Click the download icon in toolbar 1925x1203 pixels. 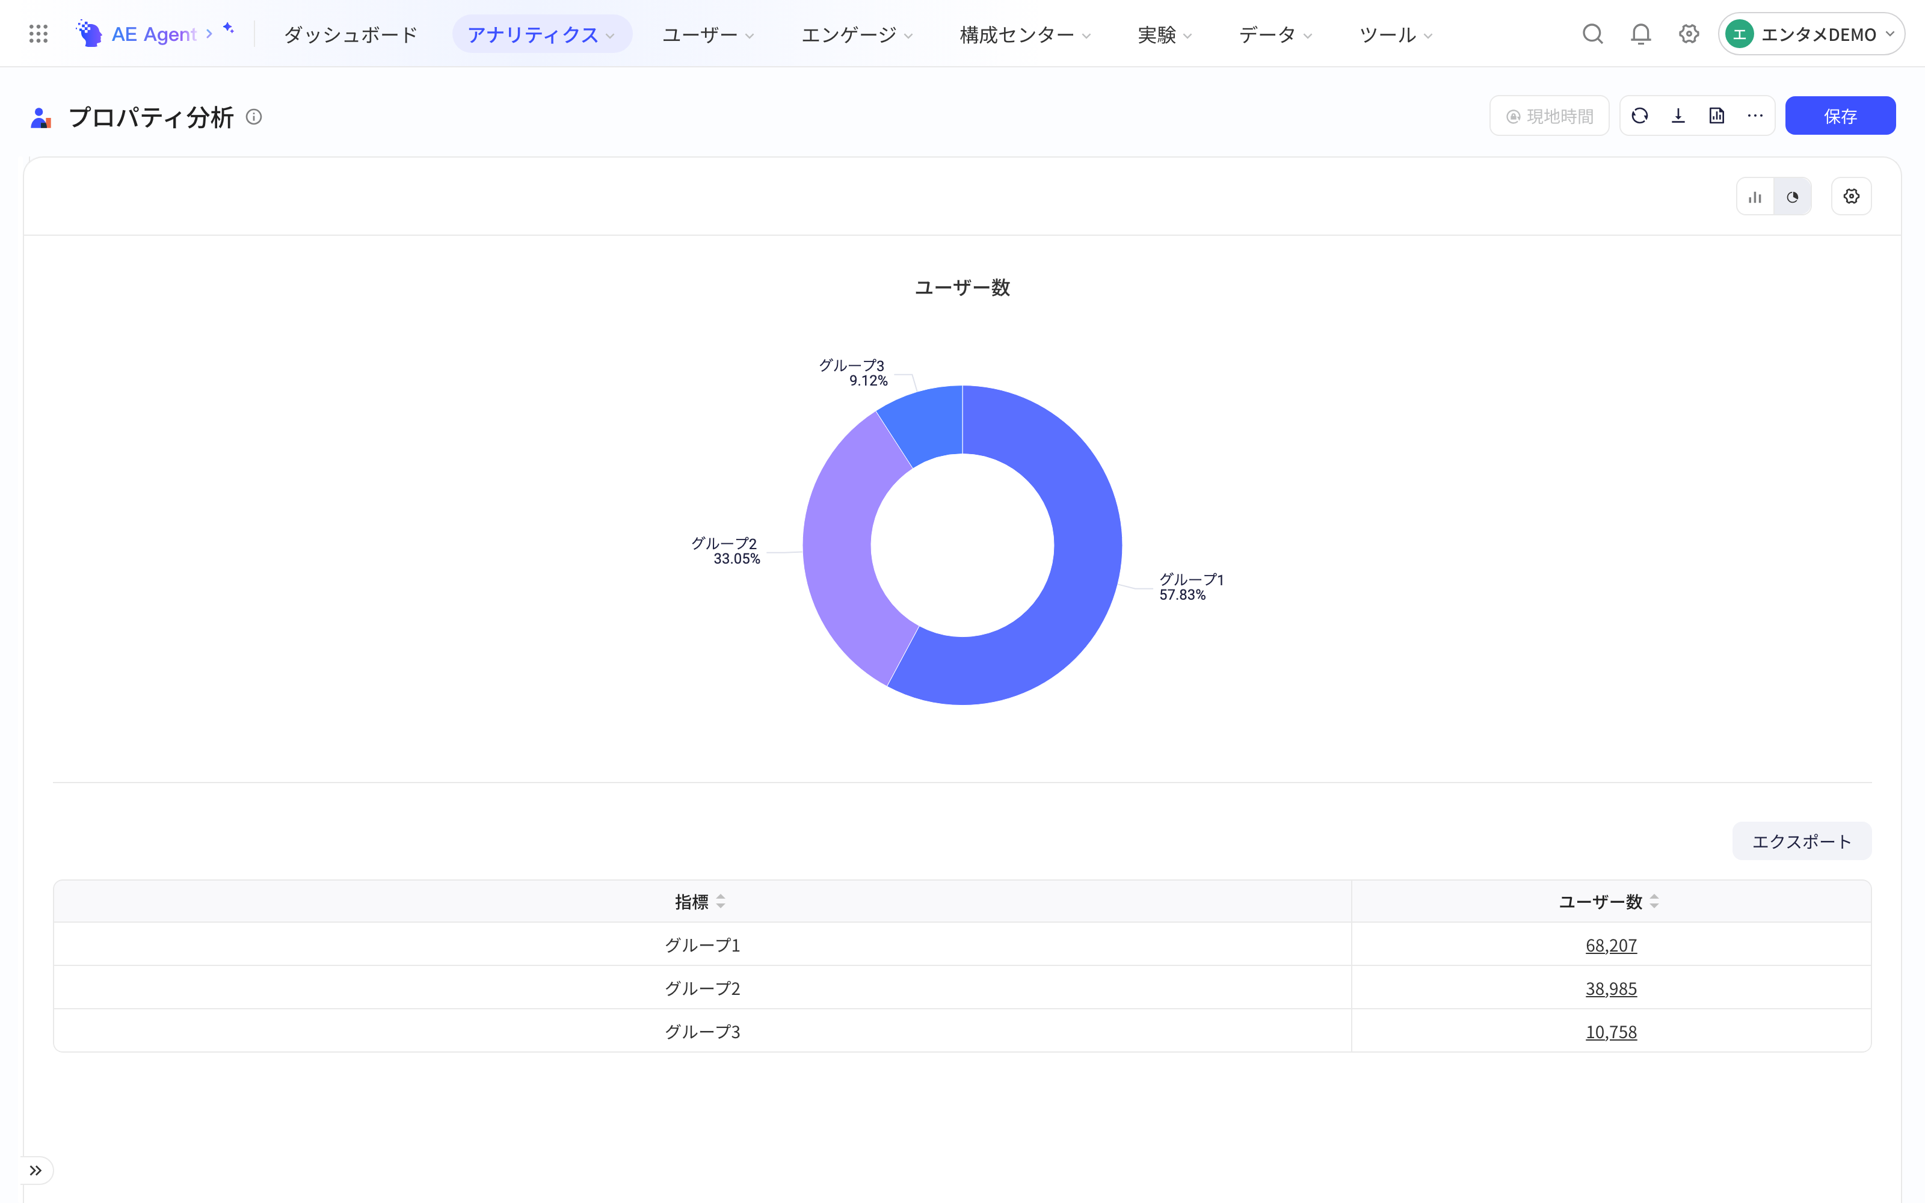point(1678,116)
